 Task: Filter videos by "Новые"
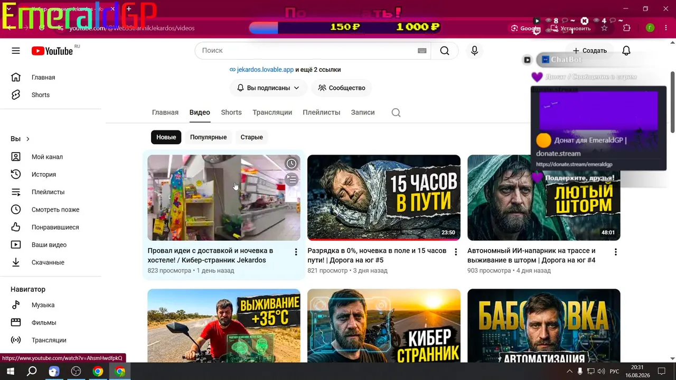pos(166,137)
